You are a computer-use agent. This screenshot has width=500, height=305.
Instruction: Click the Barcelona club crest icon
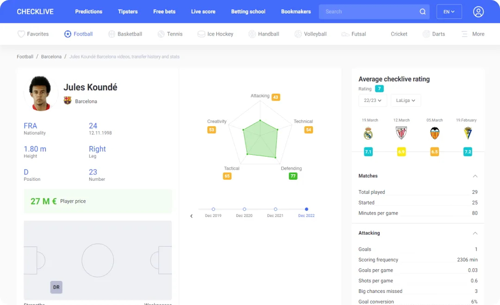point(67,101)
